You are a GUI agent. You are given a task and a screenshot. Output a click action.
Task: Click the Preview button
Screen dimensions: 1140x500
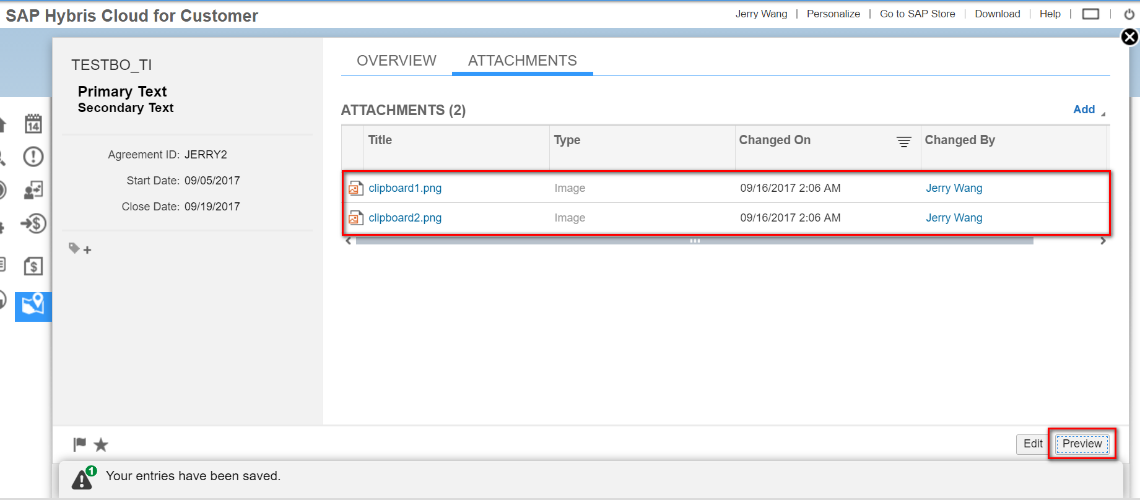point(1082,444)
